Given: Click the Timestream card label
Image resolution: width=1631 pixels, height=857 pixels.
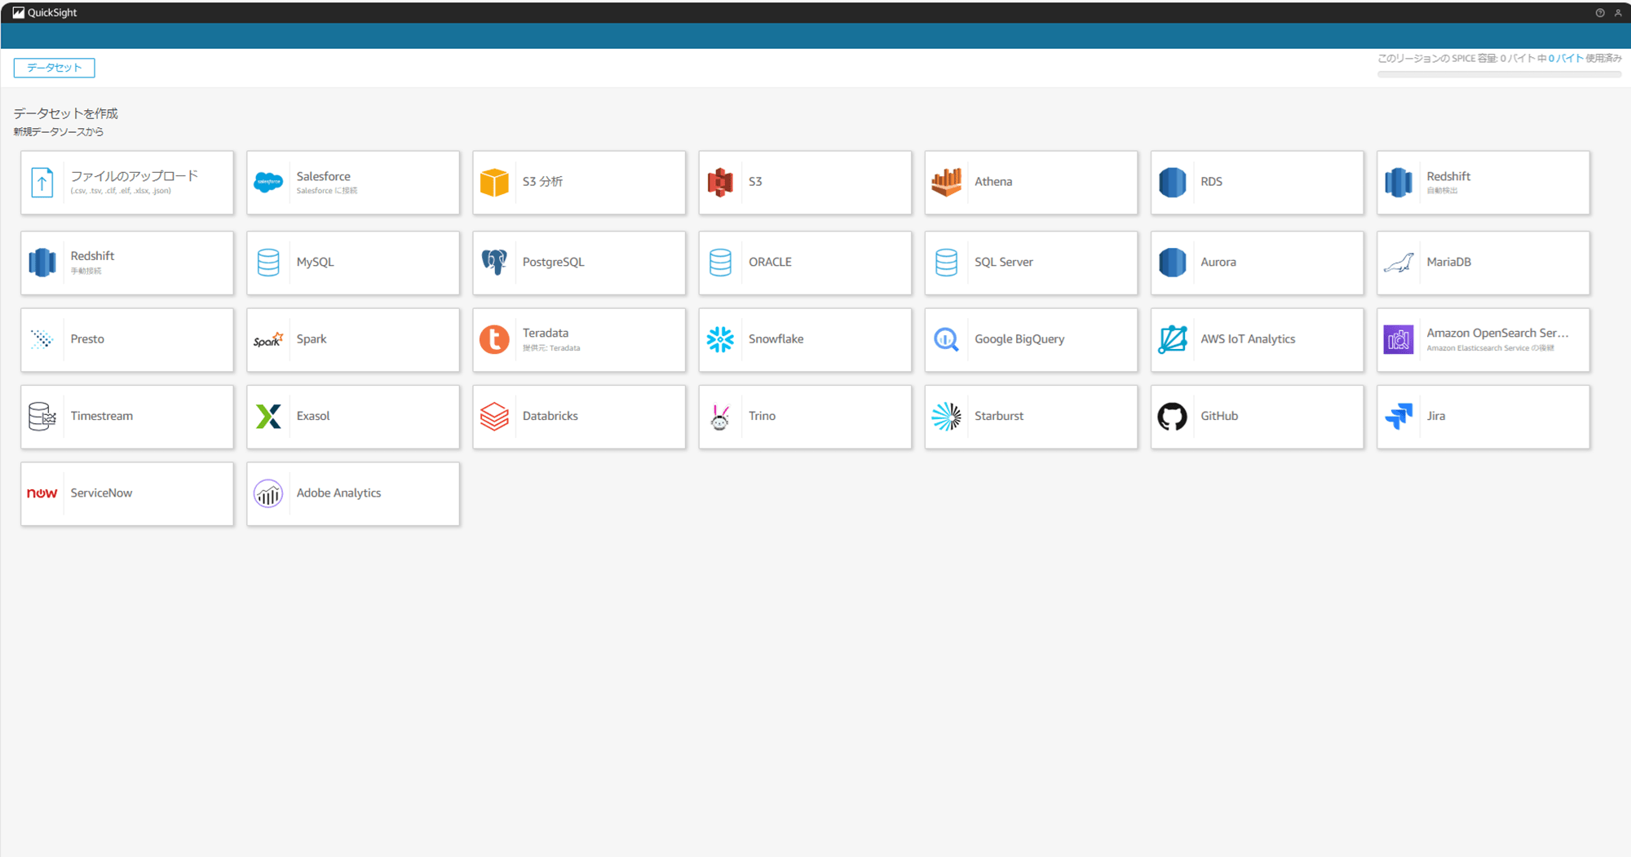Looking at the screenshot, I should pos(102,416).
